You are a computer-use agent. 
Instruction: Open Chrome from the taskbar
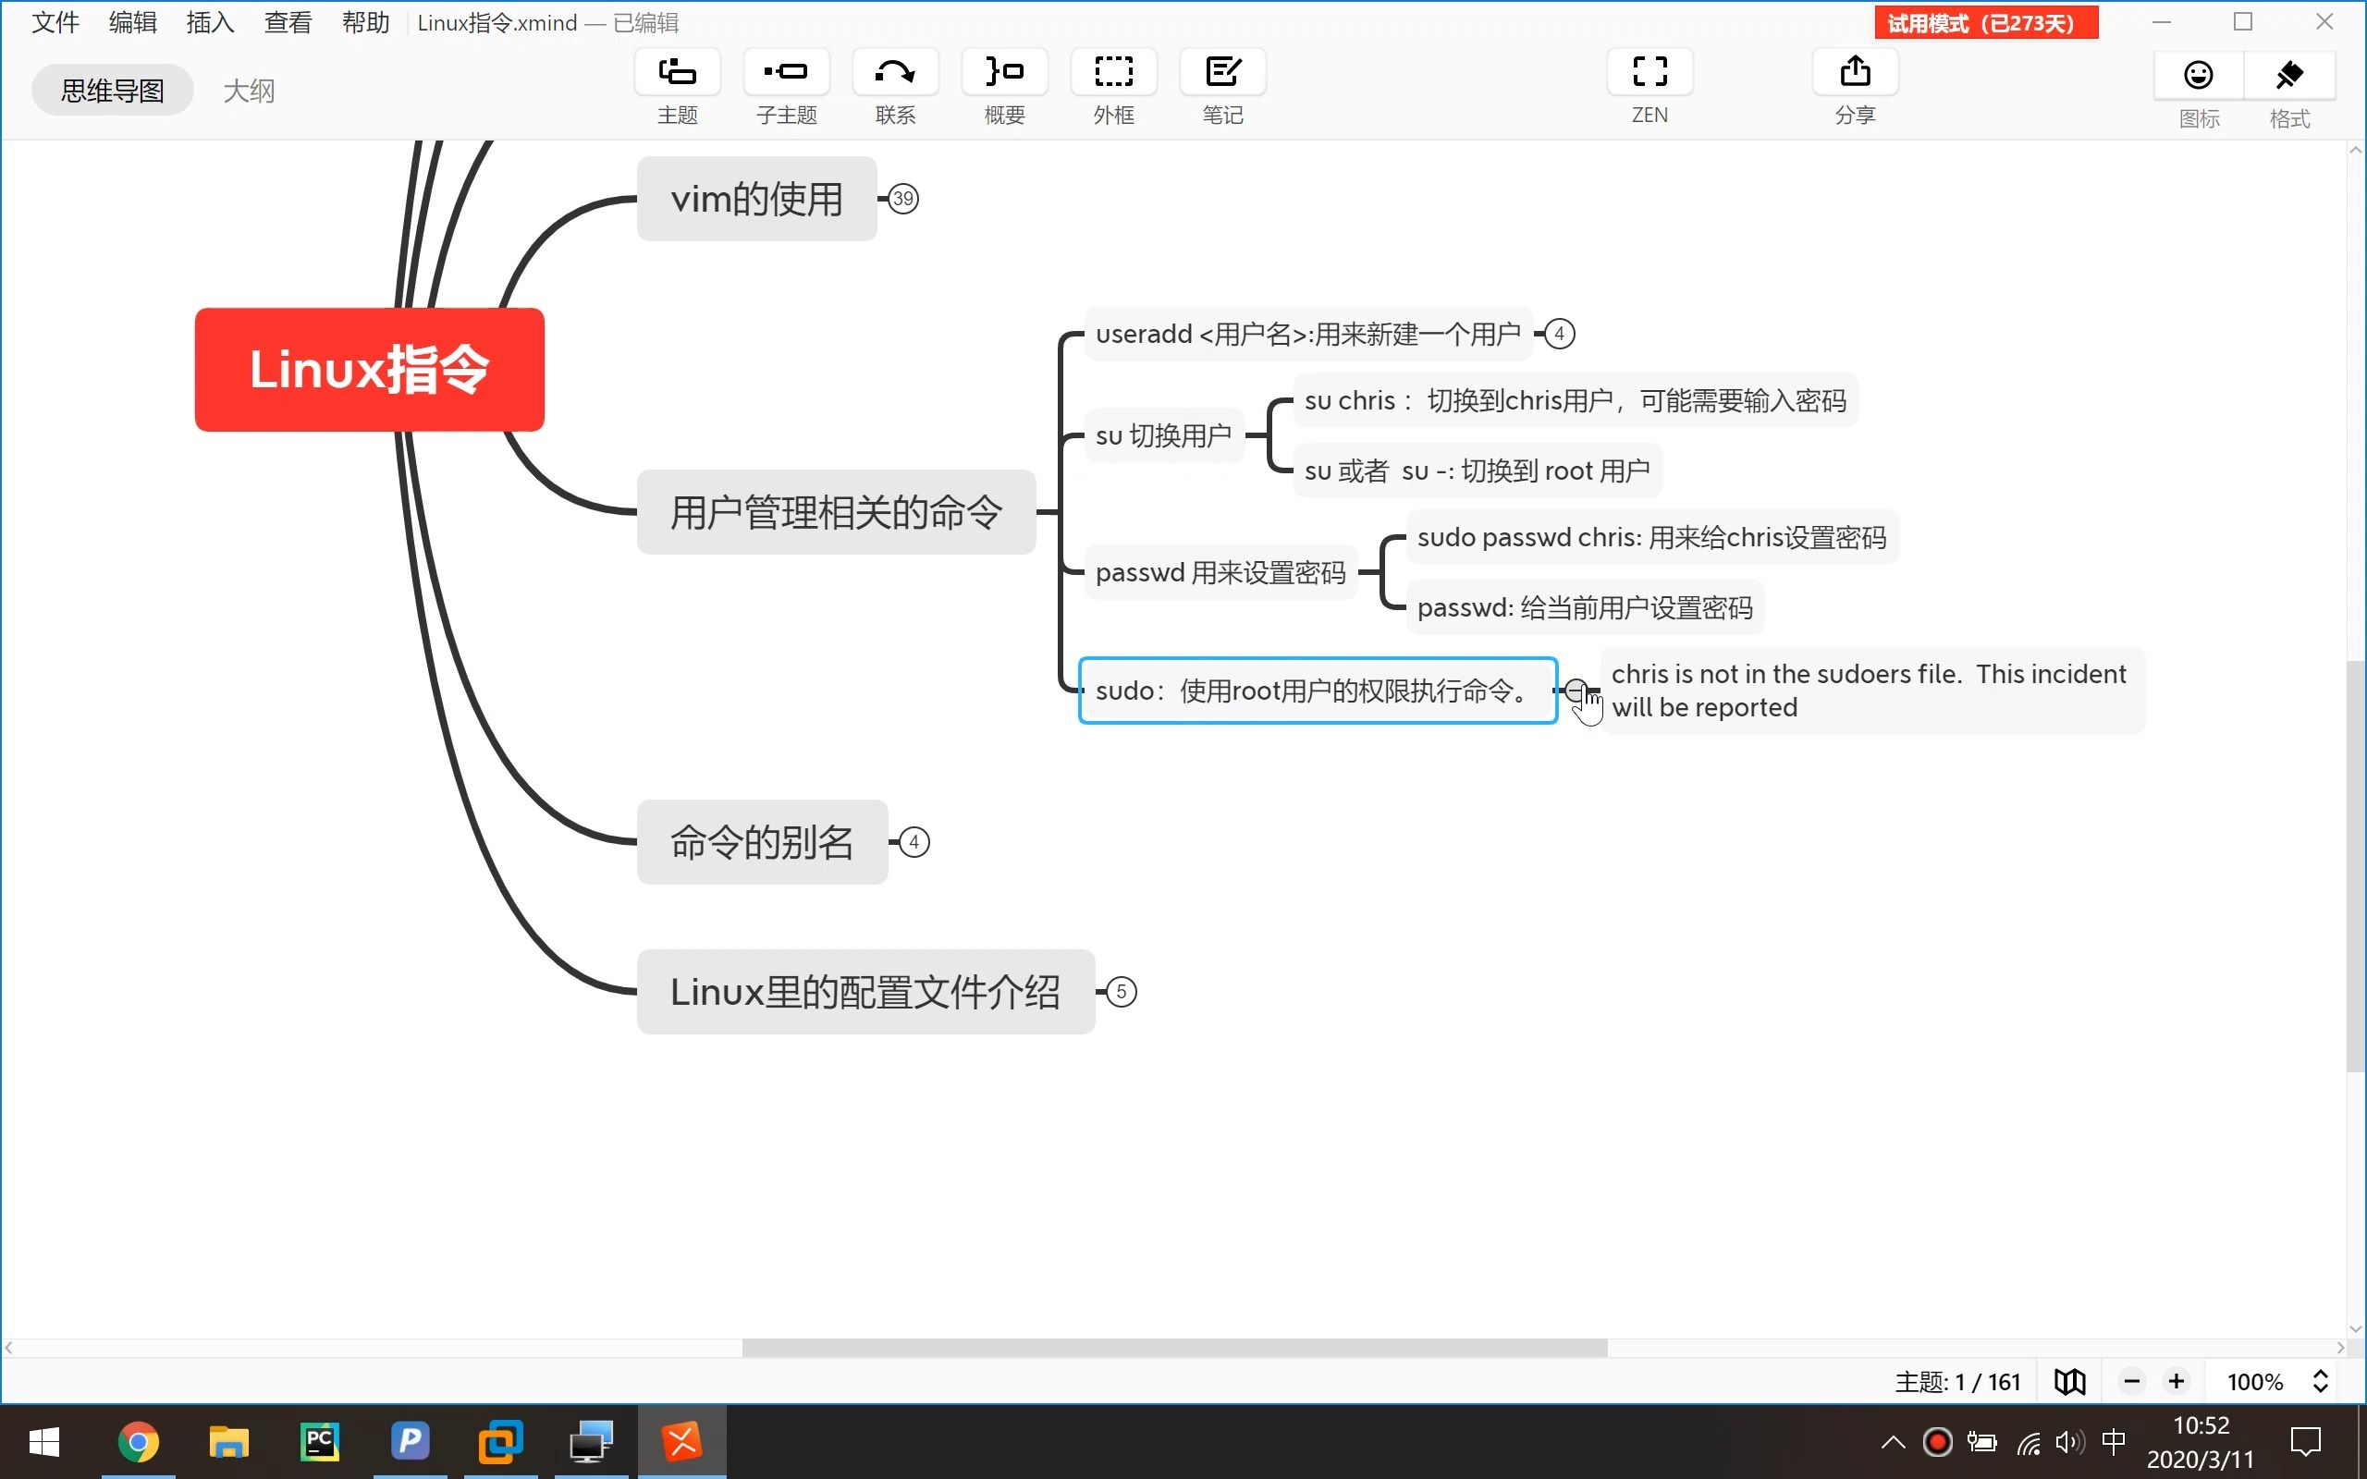click(138, 1442)
